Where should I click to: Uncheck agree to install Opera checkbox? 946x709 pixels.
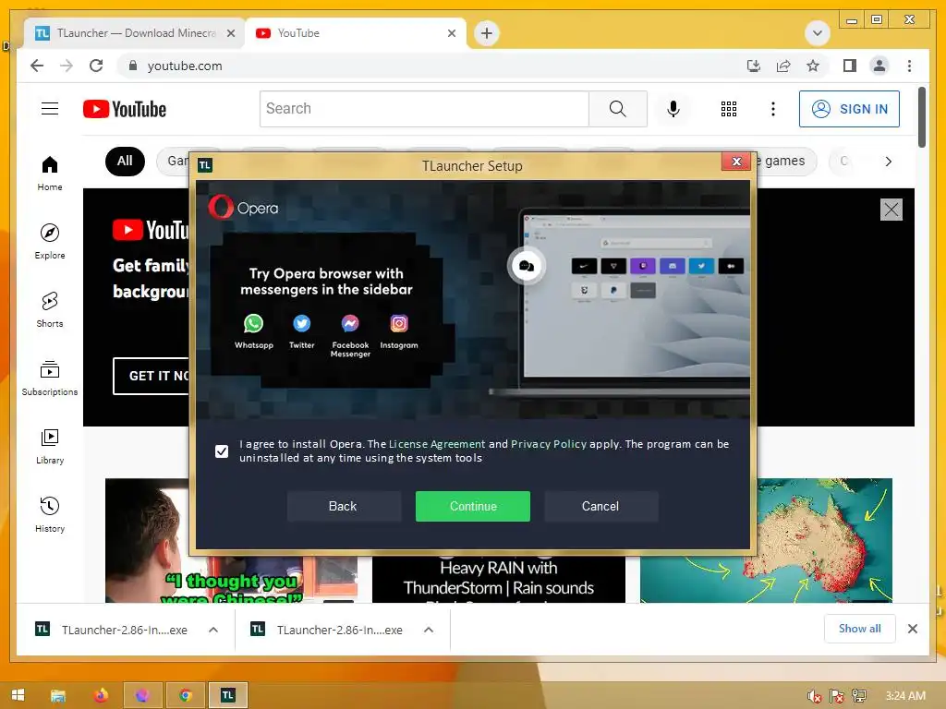[222, 451]
